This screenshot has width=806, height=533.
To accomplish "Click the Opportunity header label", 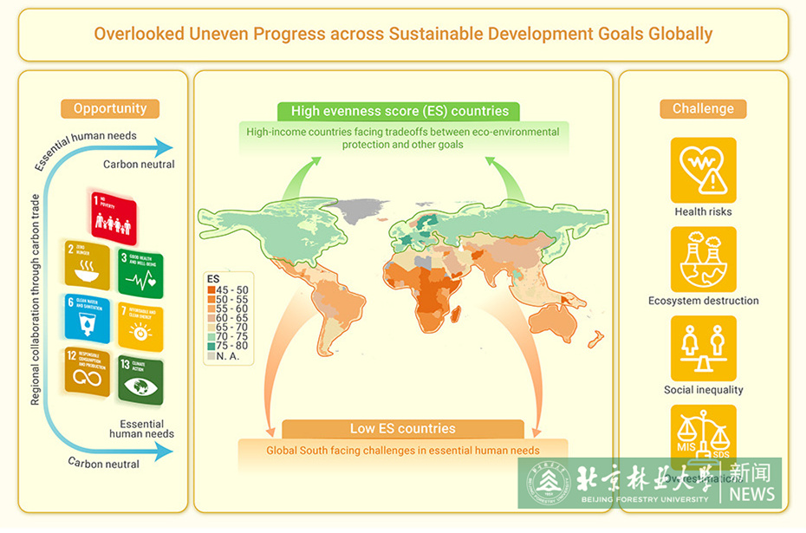I will (109, 108).
